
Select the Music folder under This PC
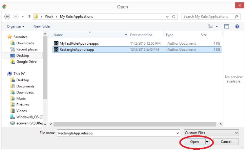pyautogui.click(x=21, y=99)
